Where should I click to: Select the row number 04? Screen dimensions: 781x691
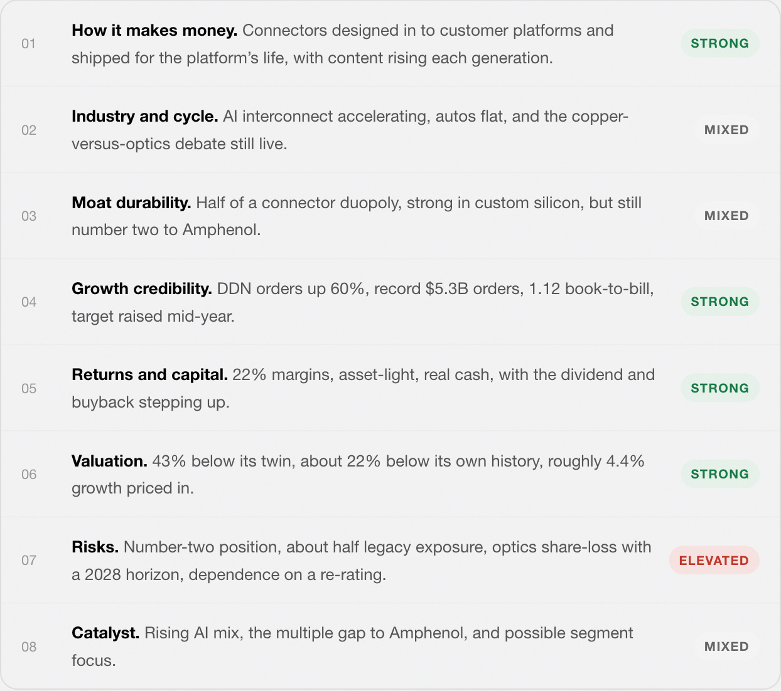(29, 302)
